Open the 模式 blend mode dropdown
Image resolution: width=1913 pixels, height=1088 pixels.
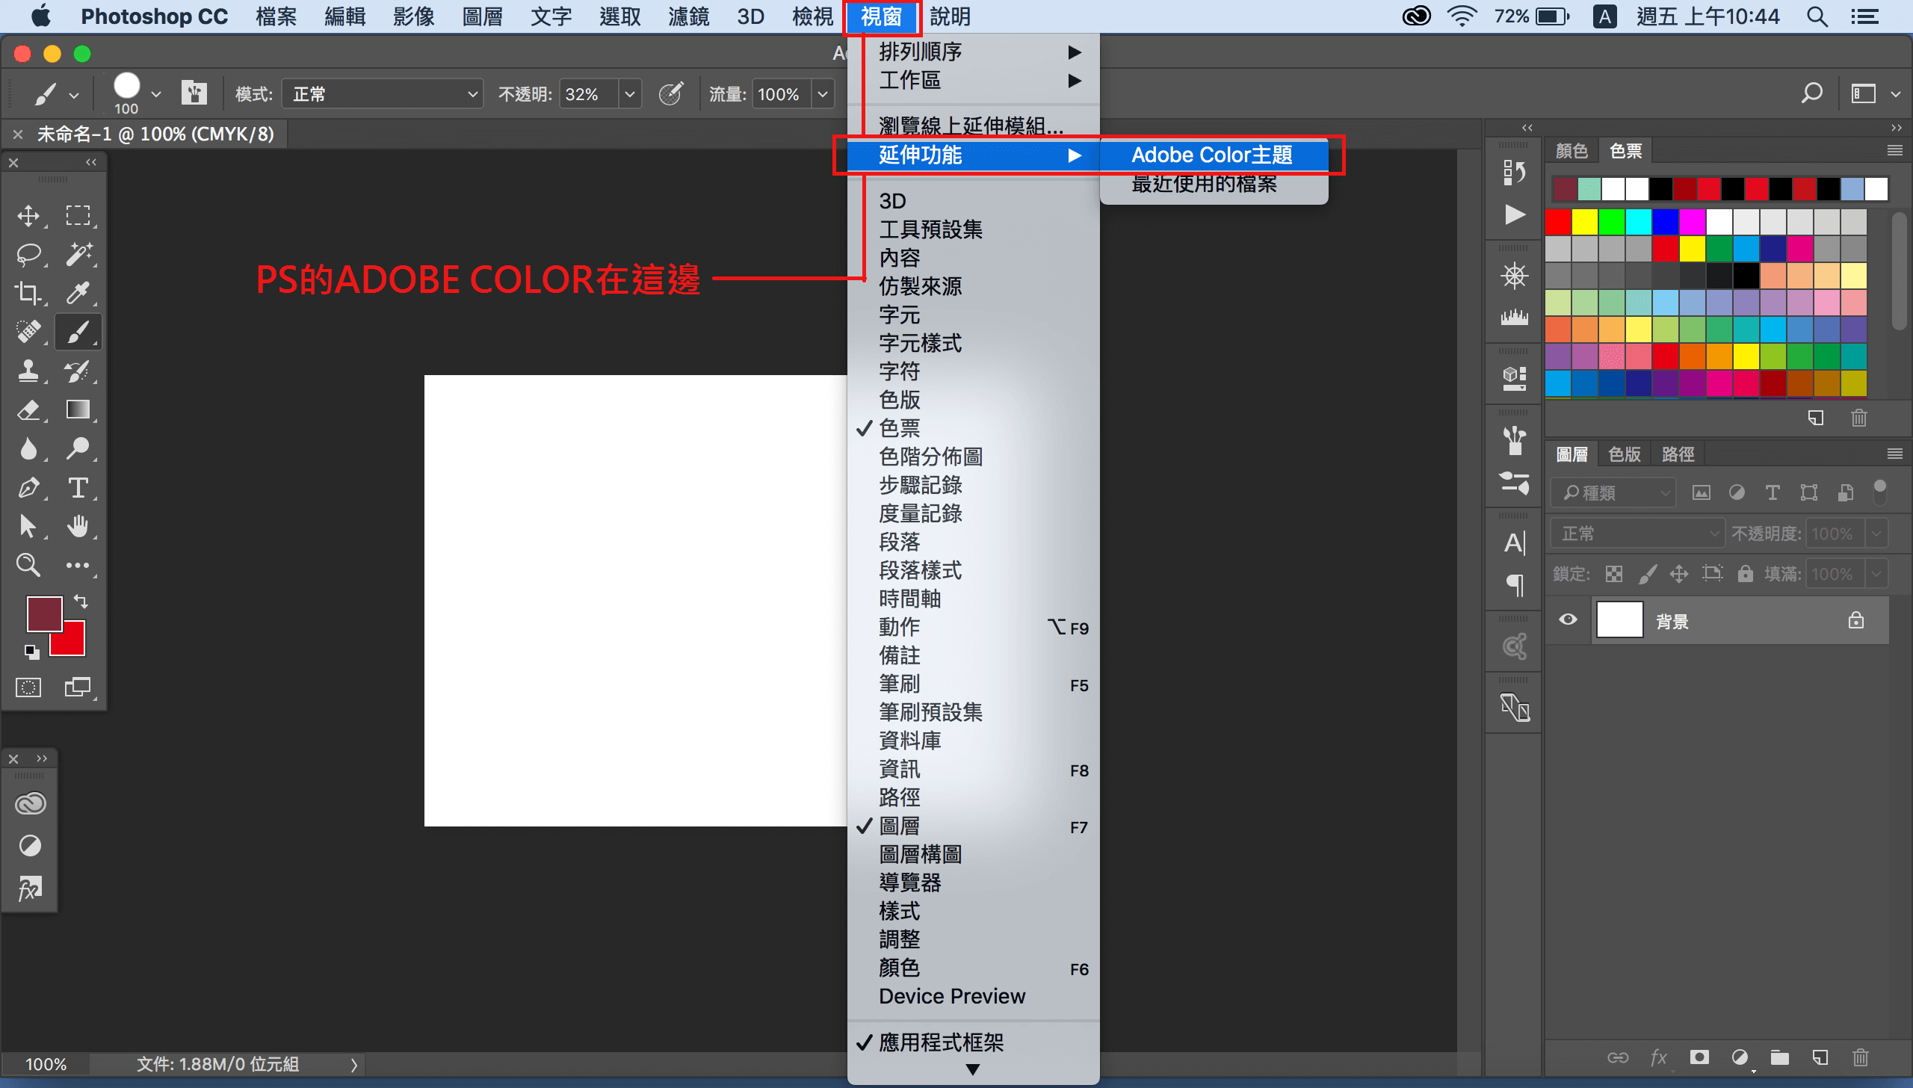383,94
